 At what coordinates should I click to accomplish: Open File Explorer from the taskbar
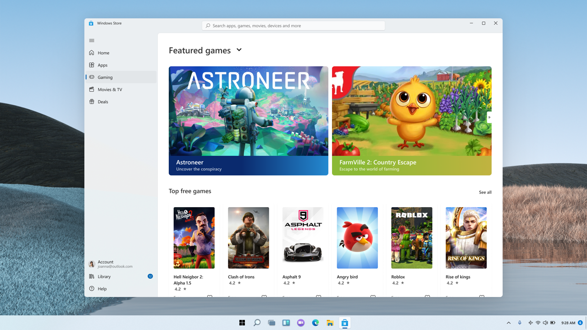tap(330, 323)
